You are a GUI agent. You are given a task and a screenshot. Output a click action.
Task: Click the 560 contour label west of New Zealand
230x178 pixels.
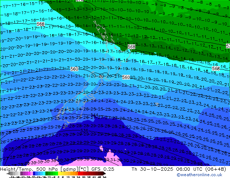tap(74, 69)
